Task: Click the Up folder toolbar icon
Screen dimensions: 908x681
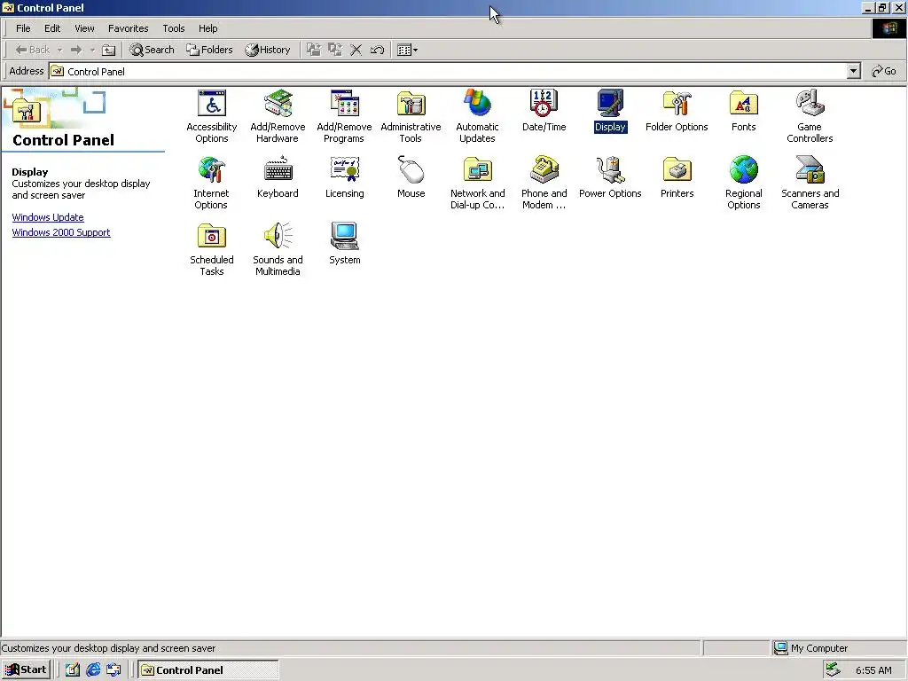Action: click(108, 50)
